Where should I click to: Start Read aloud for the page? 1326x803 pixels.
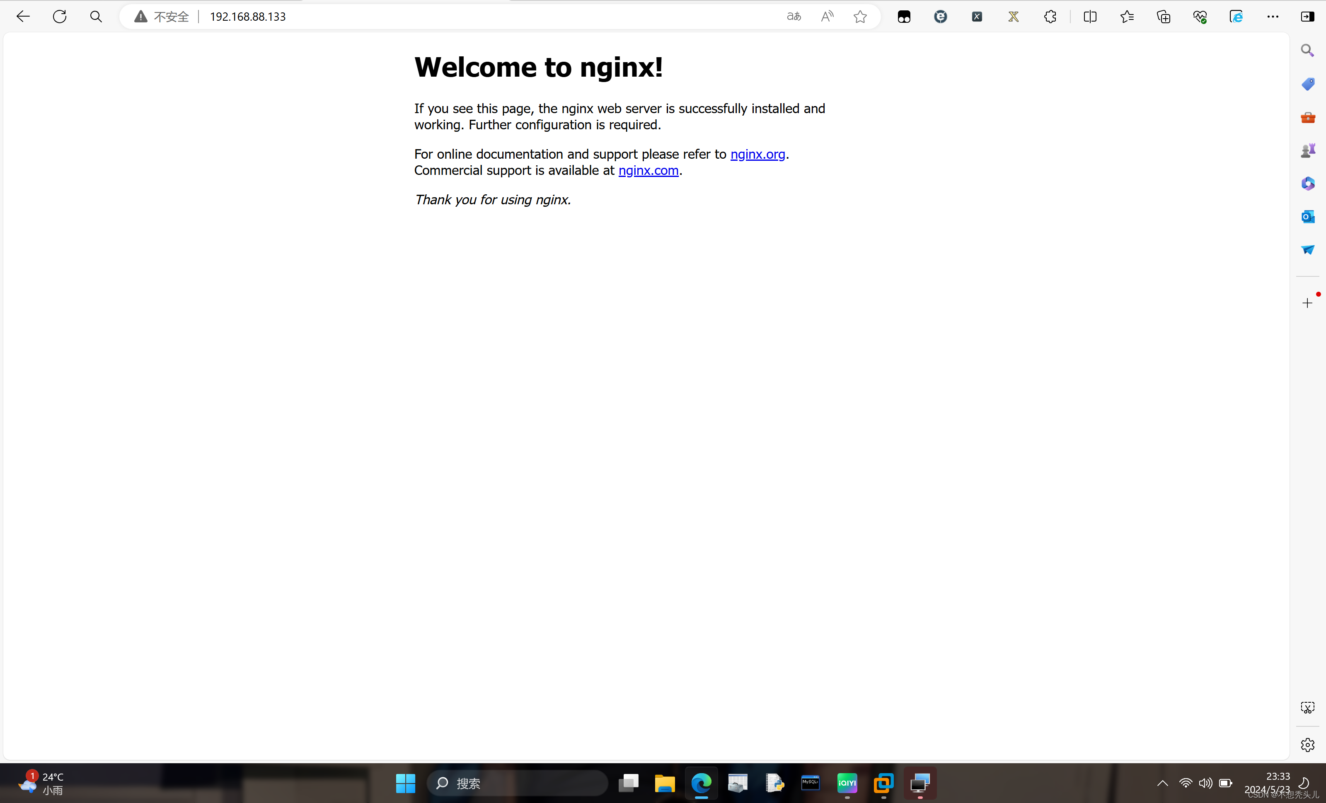pyautogui.click(x=827, y=16)
